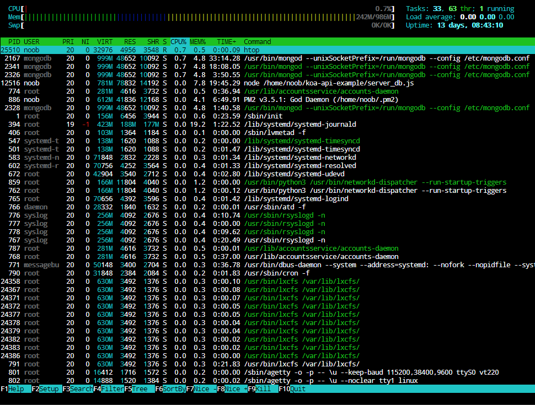This screenshot has width=535, height=405.
Task: Select accounts-daemon row with PID 768
Action: [x=267, y=256]
